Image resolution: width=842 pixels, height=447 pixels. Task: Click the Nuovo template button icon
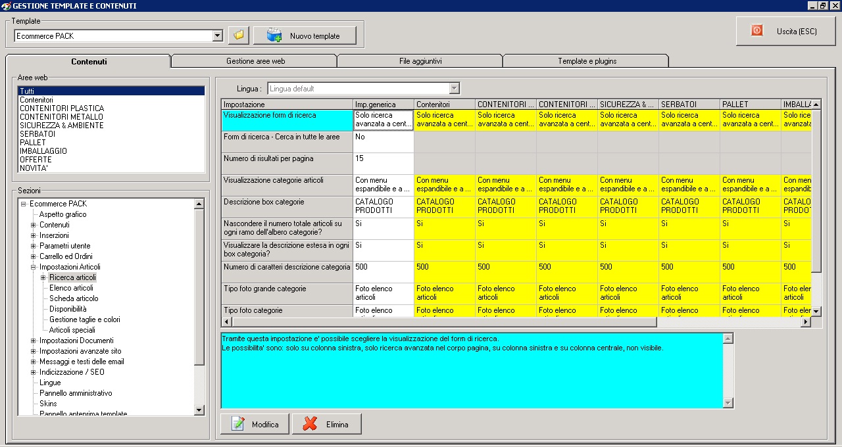274,35
